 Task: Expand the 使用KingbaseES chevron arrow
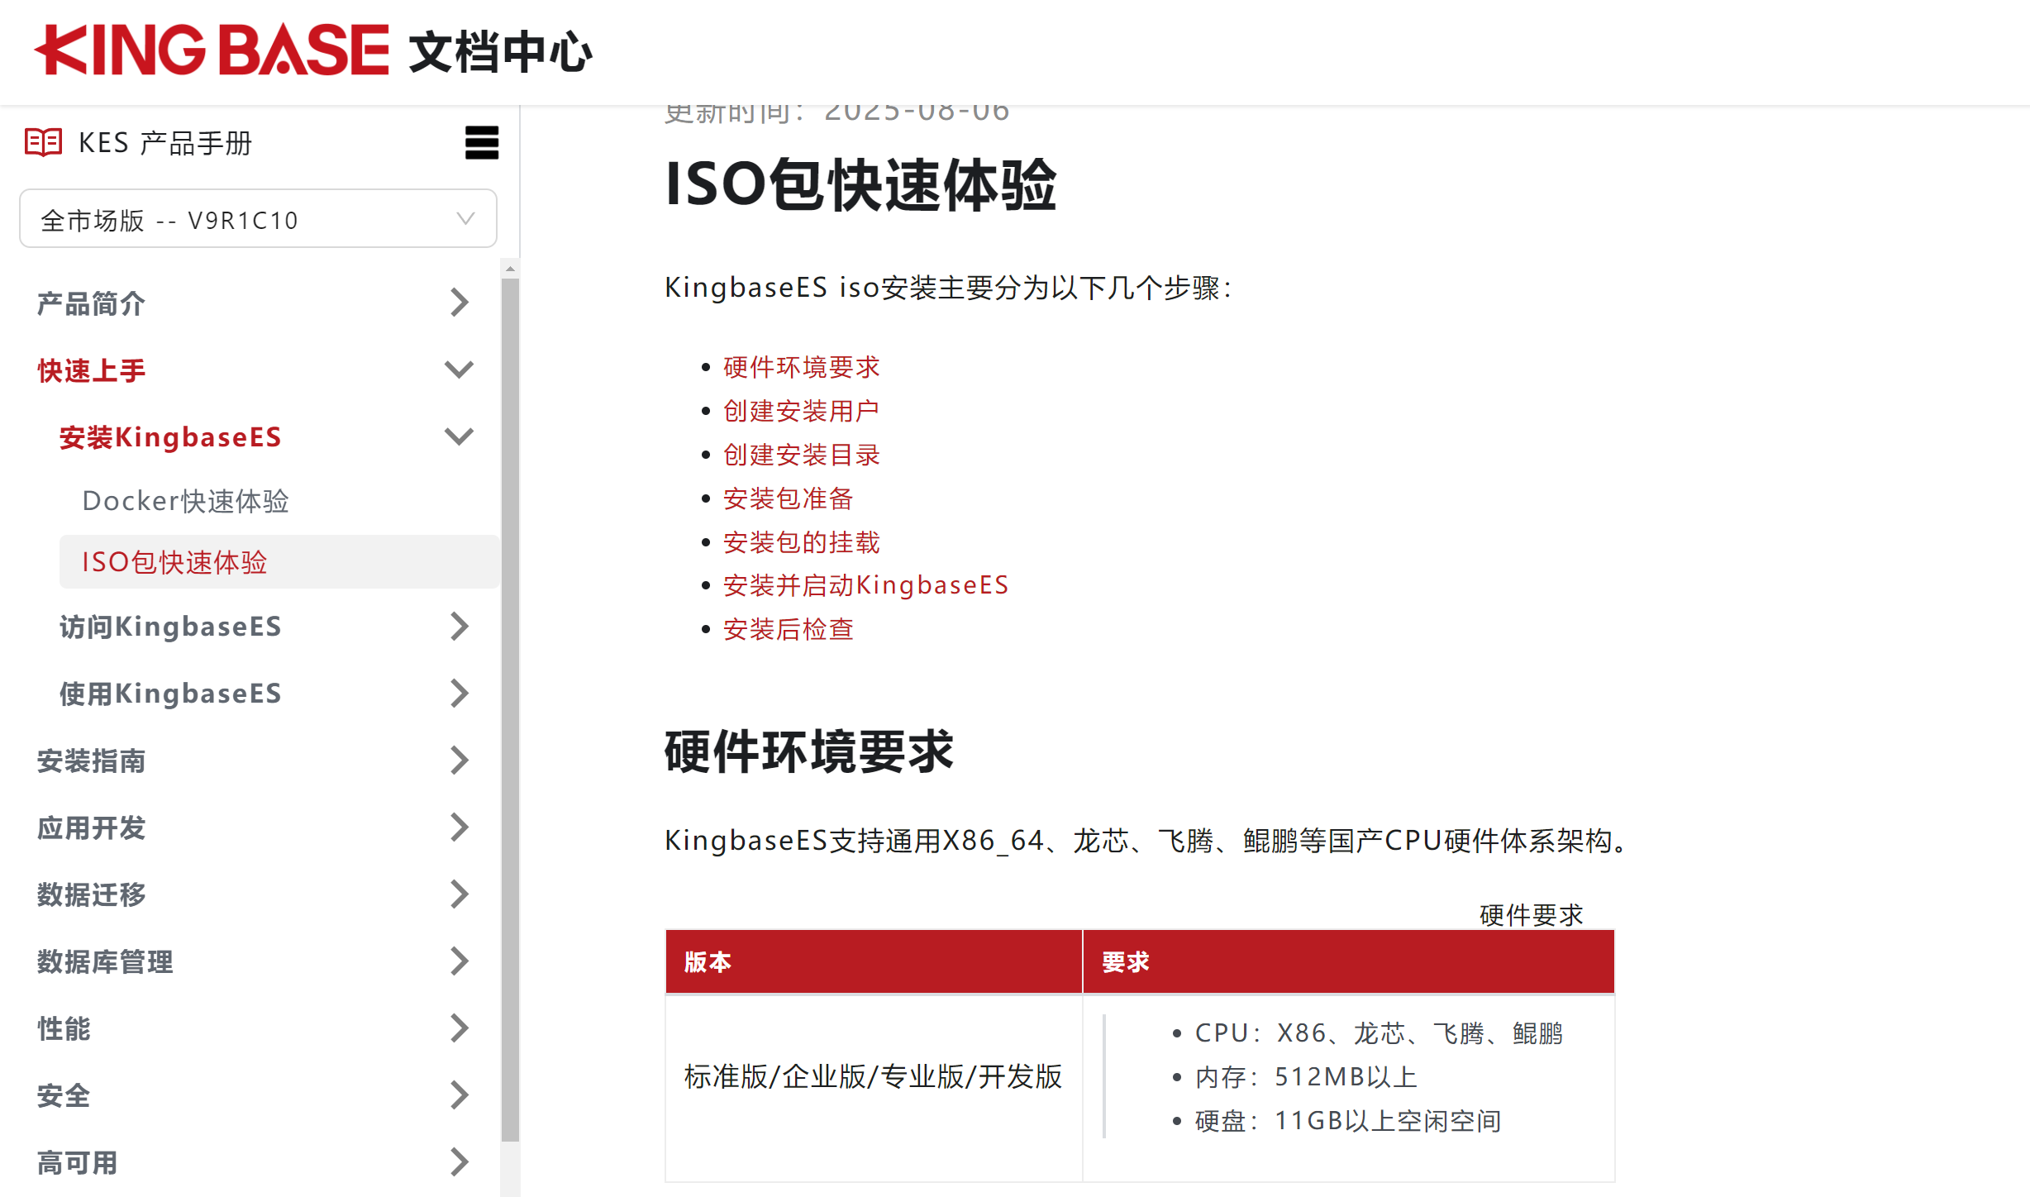point(460,694)
